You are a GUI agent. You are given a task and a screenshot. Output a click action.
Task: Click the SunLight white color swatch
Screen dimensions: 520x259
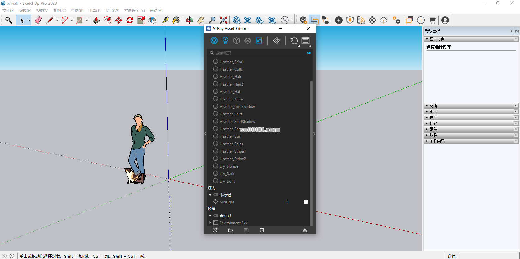(306, 202)
